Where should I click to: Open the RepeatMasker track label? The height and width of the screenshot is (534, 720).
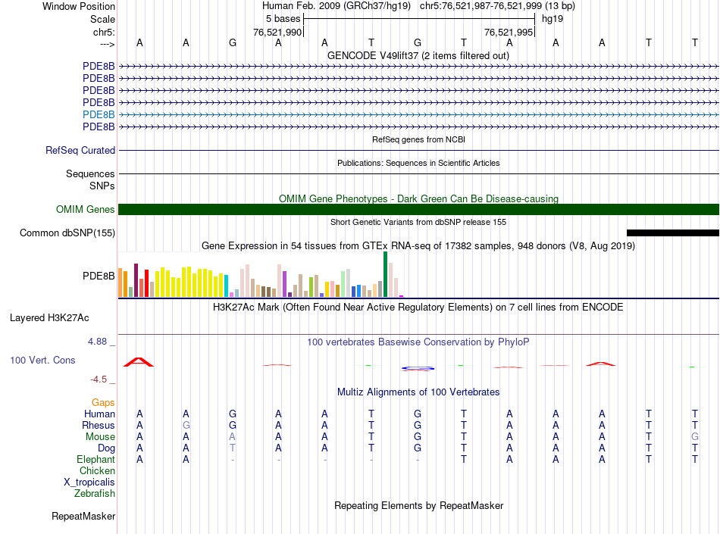[x=83, y=517]
